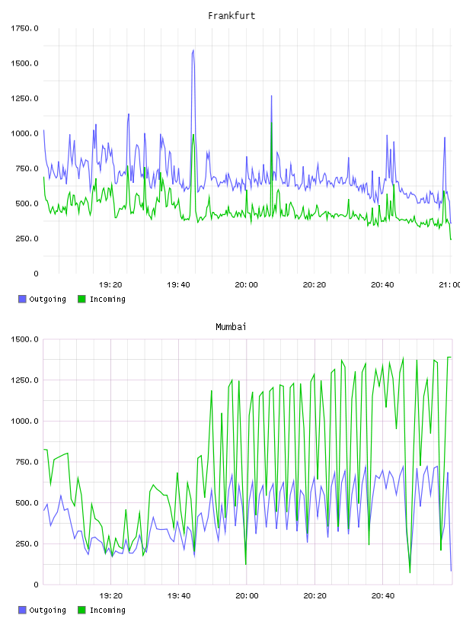Click the Incoming legend label under Mumbai chart

(x=107, y=611)
